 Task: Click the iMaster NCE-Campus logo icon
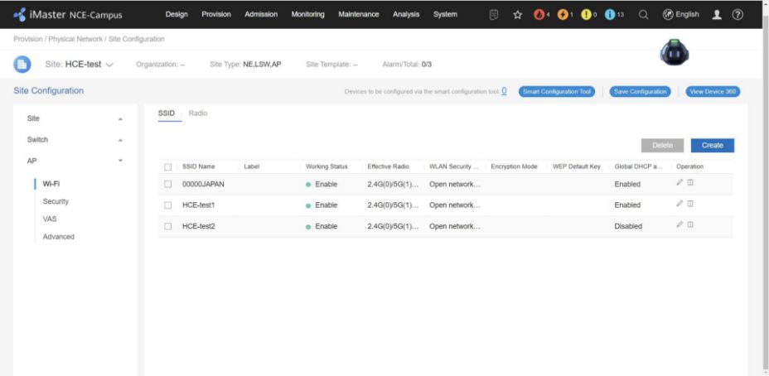[x=20, y=14]
